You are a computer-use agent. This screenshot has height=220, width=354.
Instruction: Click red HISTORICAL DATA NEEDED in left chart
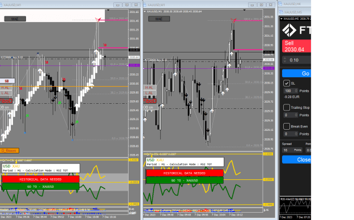click(x=40, y=179)
